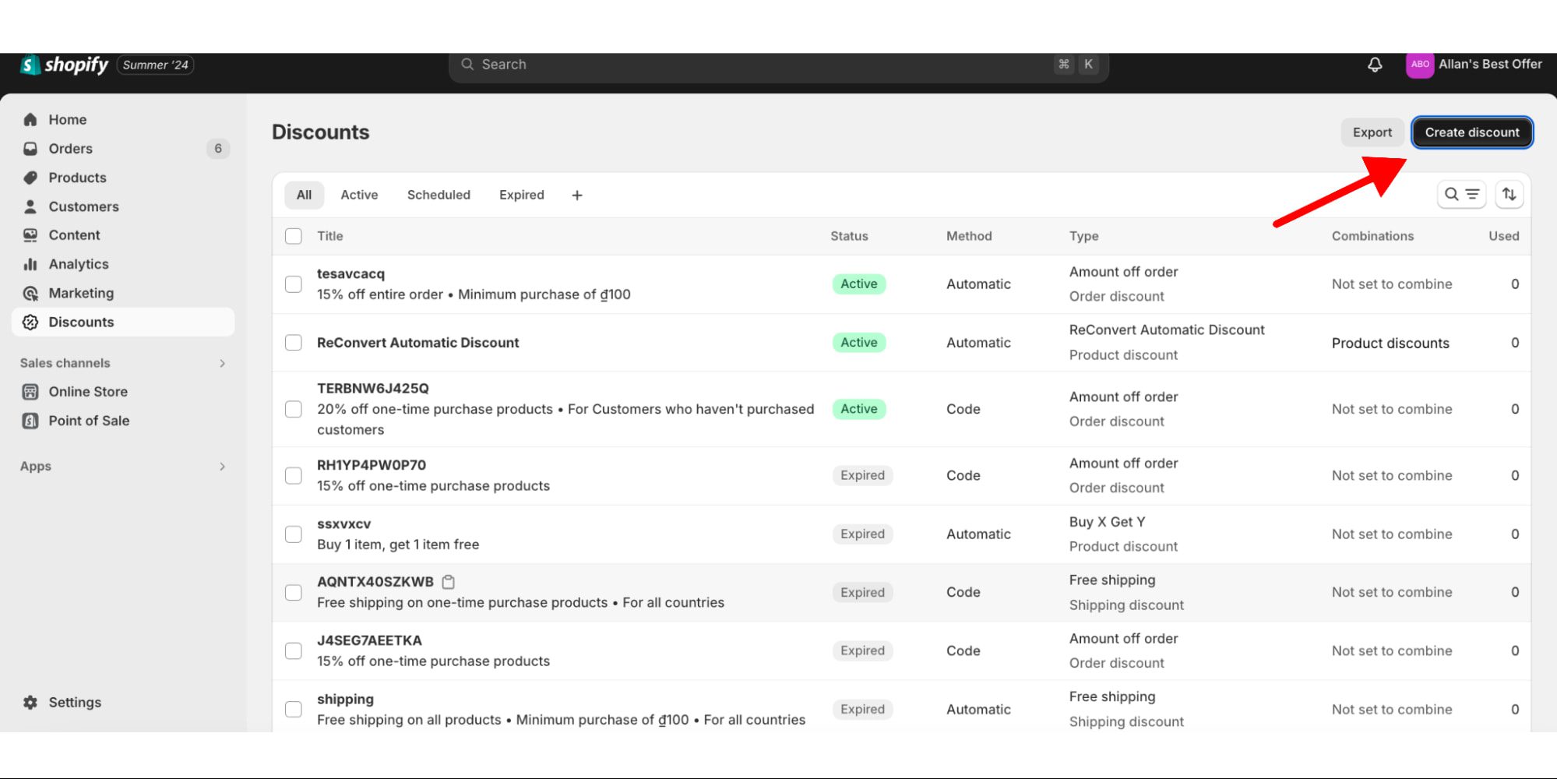Click the Export button
This screenshot has height=779, width=1557.
point(1372,132)
